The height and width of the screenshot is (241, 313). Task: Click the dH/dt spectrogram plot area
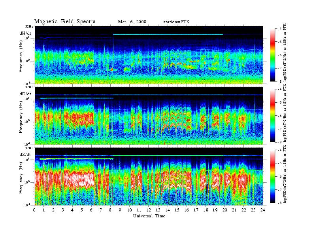click(149, 55)
